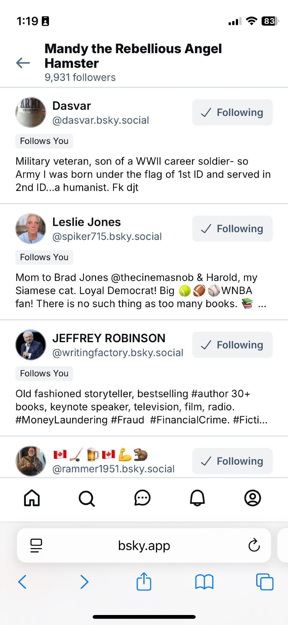
Task: Toggle Following for Dasvar
Action: pyautogui.click(x=232, y=112)
